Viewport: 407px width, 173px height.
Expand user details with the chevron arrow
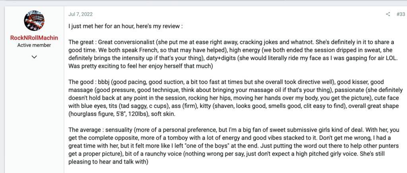[34, 57]
